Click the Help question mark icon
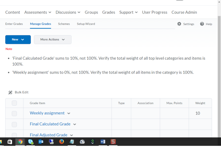 (x=202, y=24)
